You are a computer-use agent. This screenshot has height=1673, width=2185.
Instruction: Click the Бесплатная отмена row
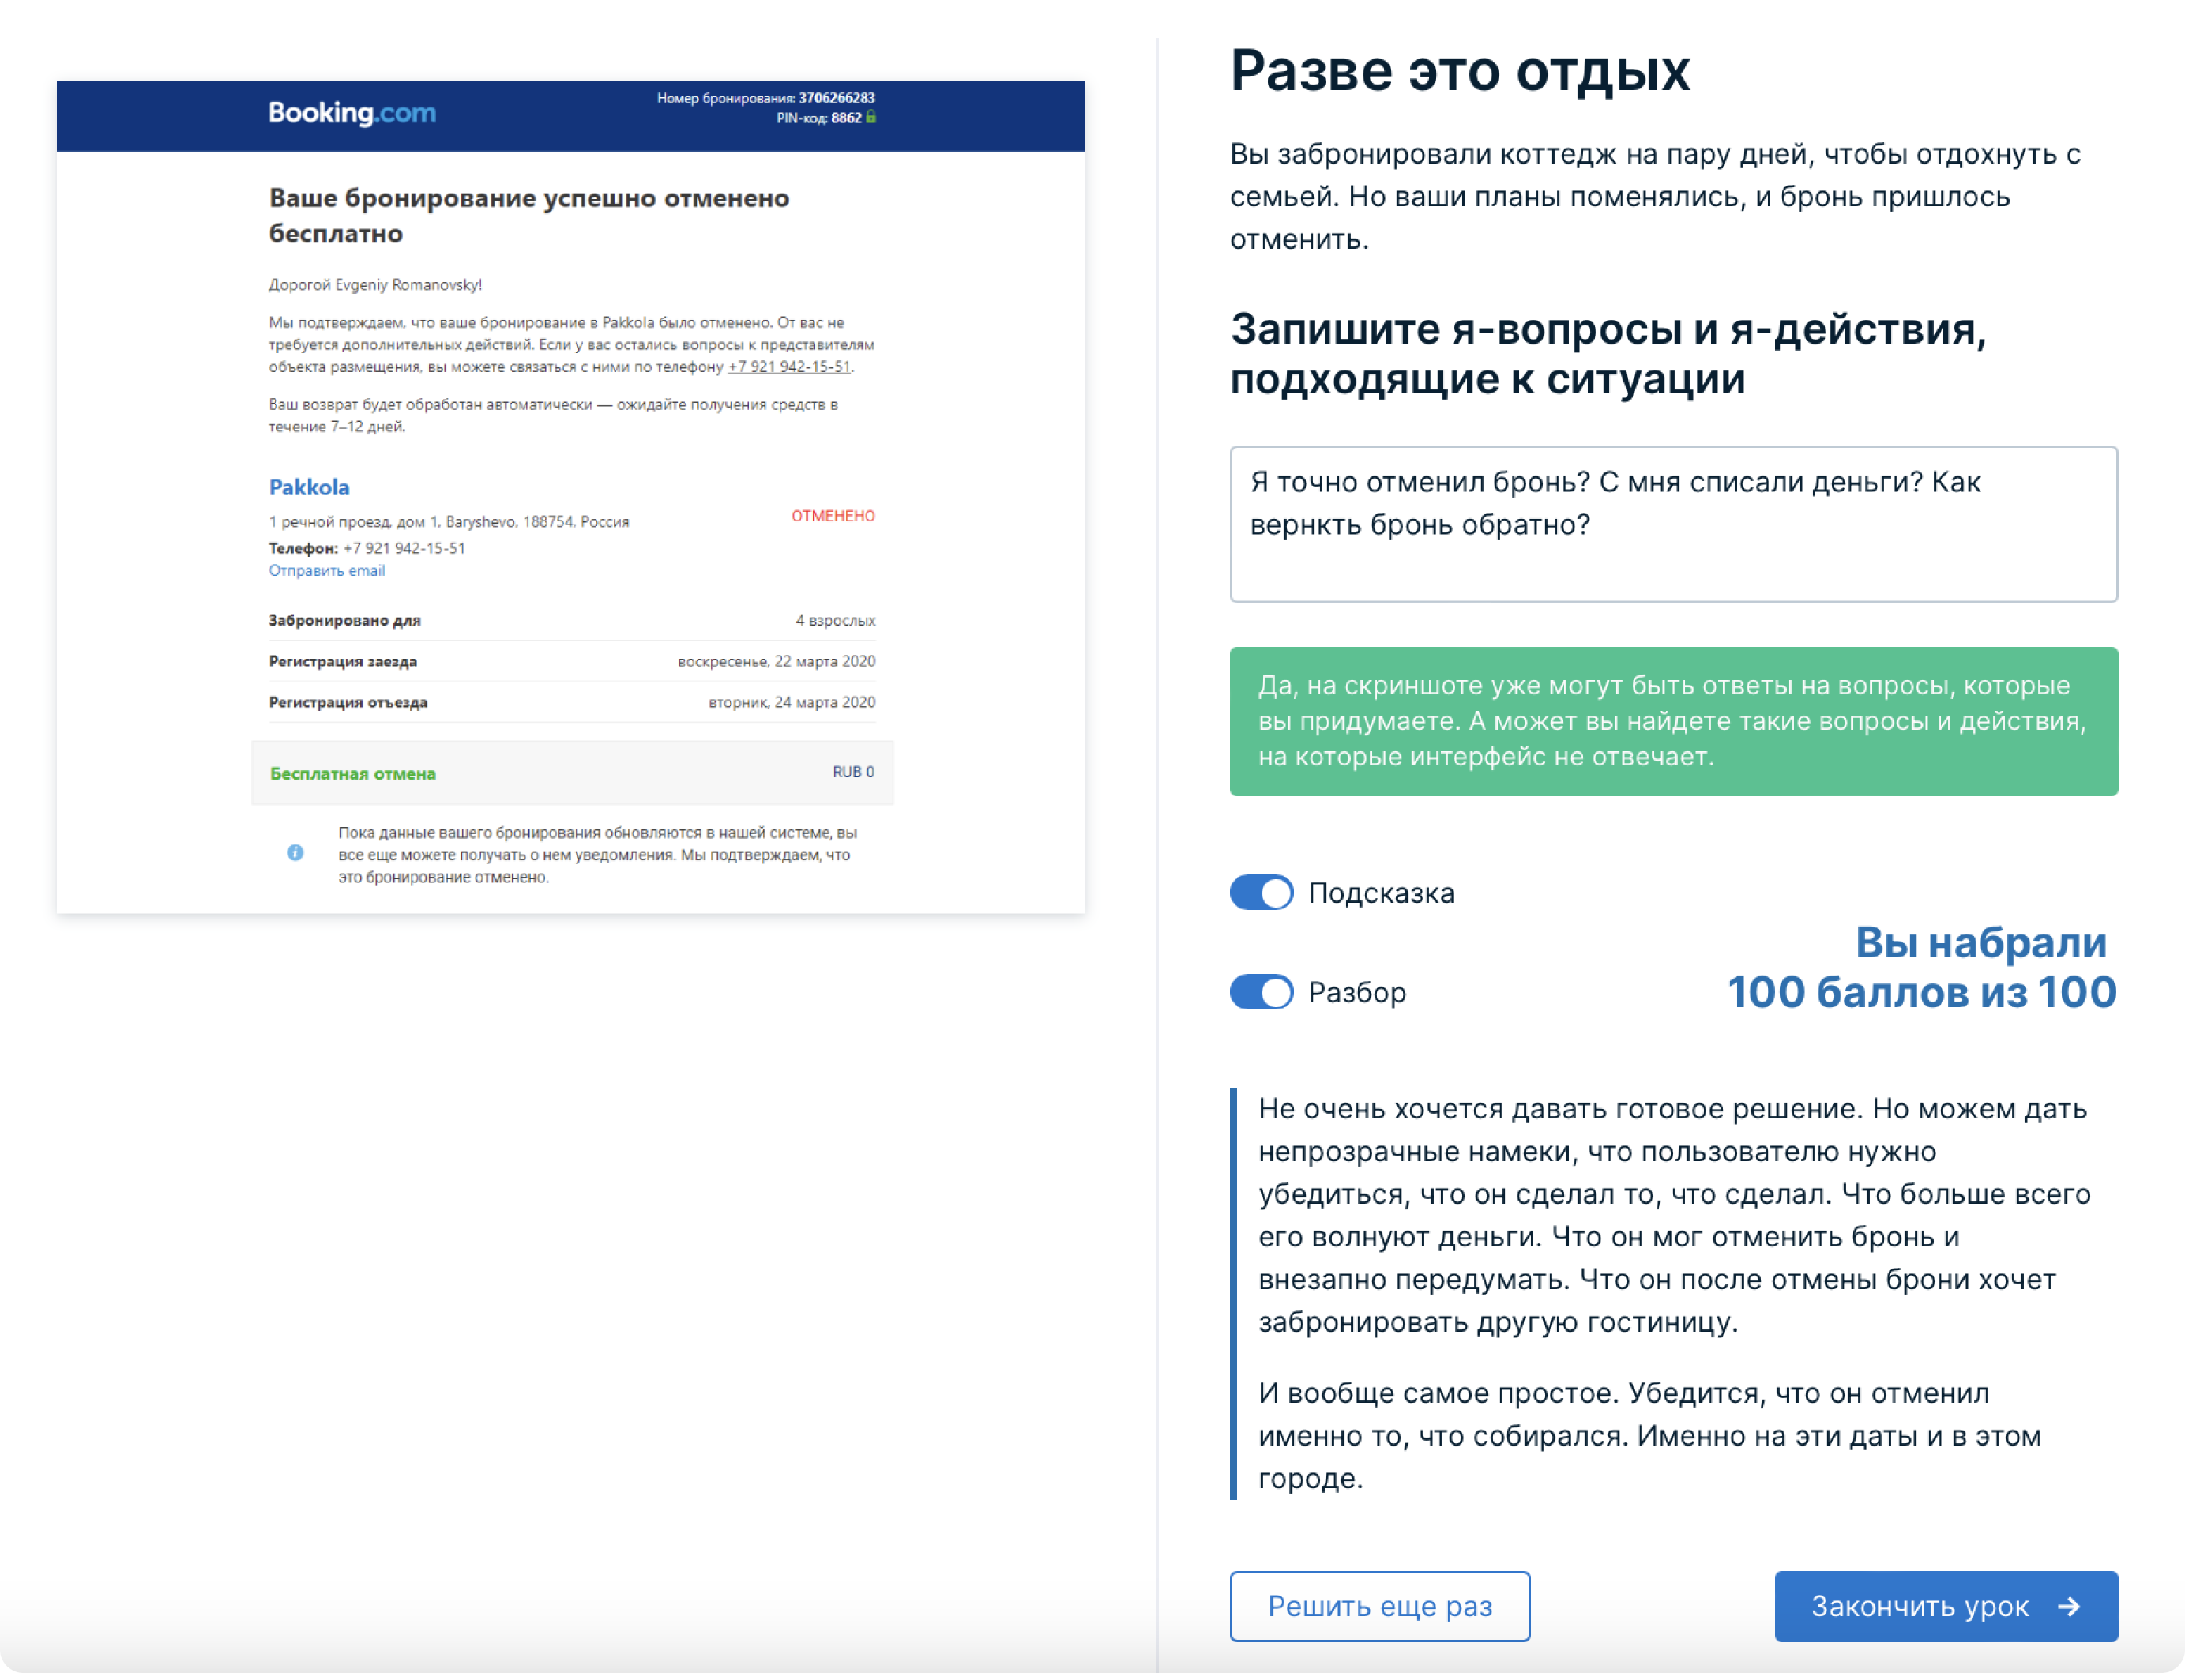pos(572,773)
